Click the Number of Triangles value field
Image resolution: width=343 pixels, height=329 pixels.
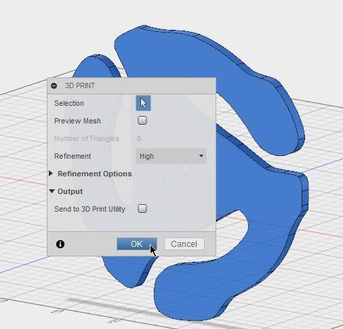(x=139, y=138)
